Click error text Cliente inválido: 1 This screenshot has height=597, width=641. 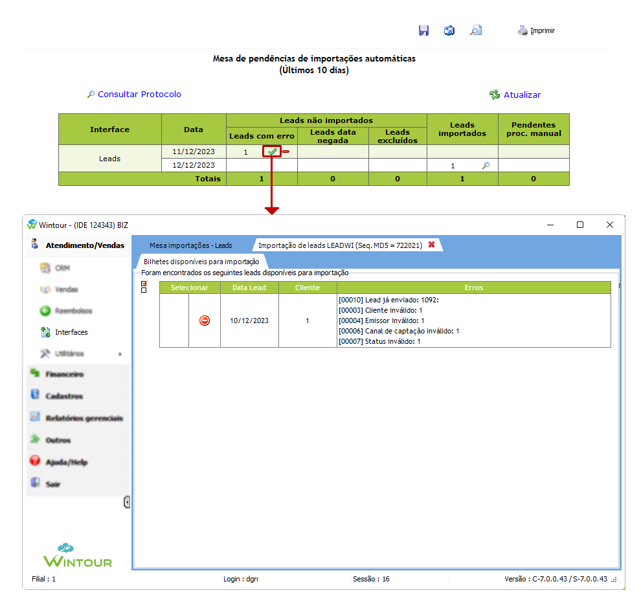tap(381, 310)
